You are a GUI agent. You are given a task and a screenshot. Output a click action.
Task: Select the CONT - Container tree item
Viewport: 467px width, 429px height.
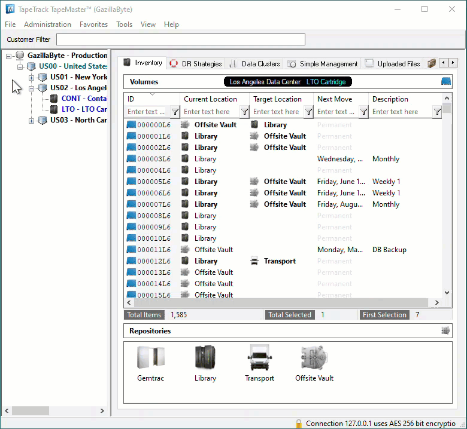point(84,99)
